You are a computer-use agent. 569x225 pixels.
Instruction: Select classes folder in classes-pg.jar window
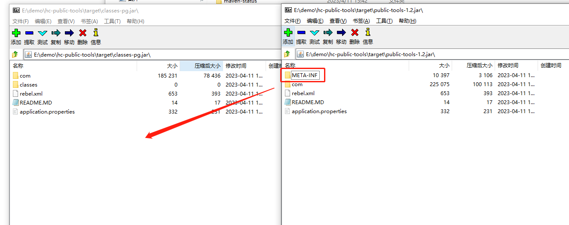point(28,85)
